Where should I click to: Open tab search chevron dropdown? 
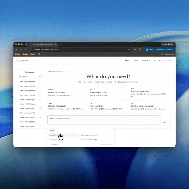(x=27, y=44)
